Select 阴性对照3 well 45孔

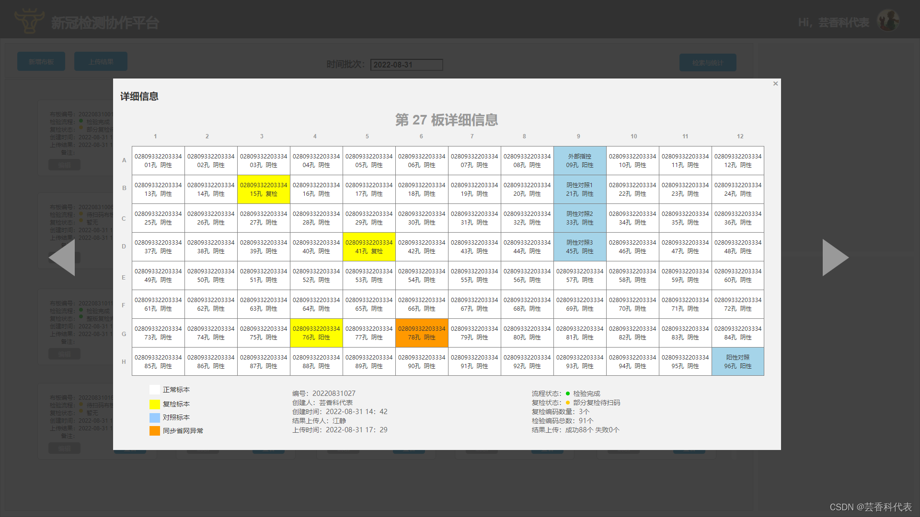[x=580, y=247]
